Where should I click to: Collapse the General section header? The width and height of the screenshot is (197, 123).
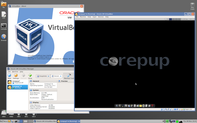[43, 81]
